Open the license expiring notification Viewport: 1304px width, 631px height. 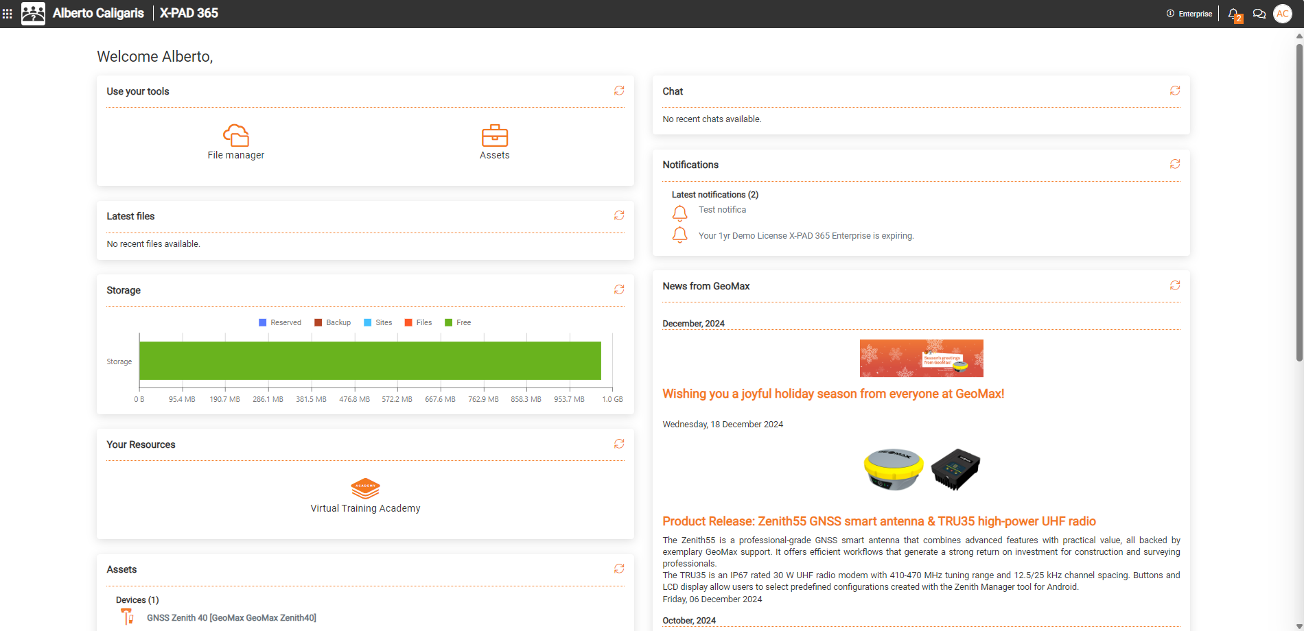coord(806,236)
